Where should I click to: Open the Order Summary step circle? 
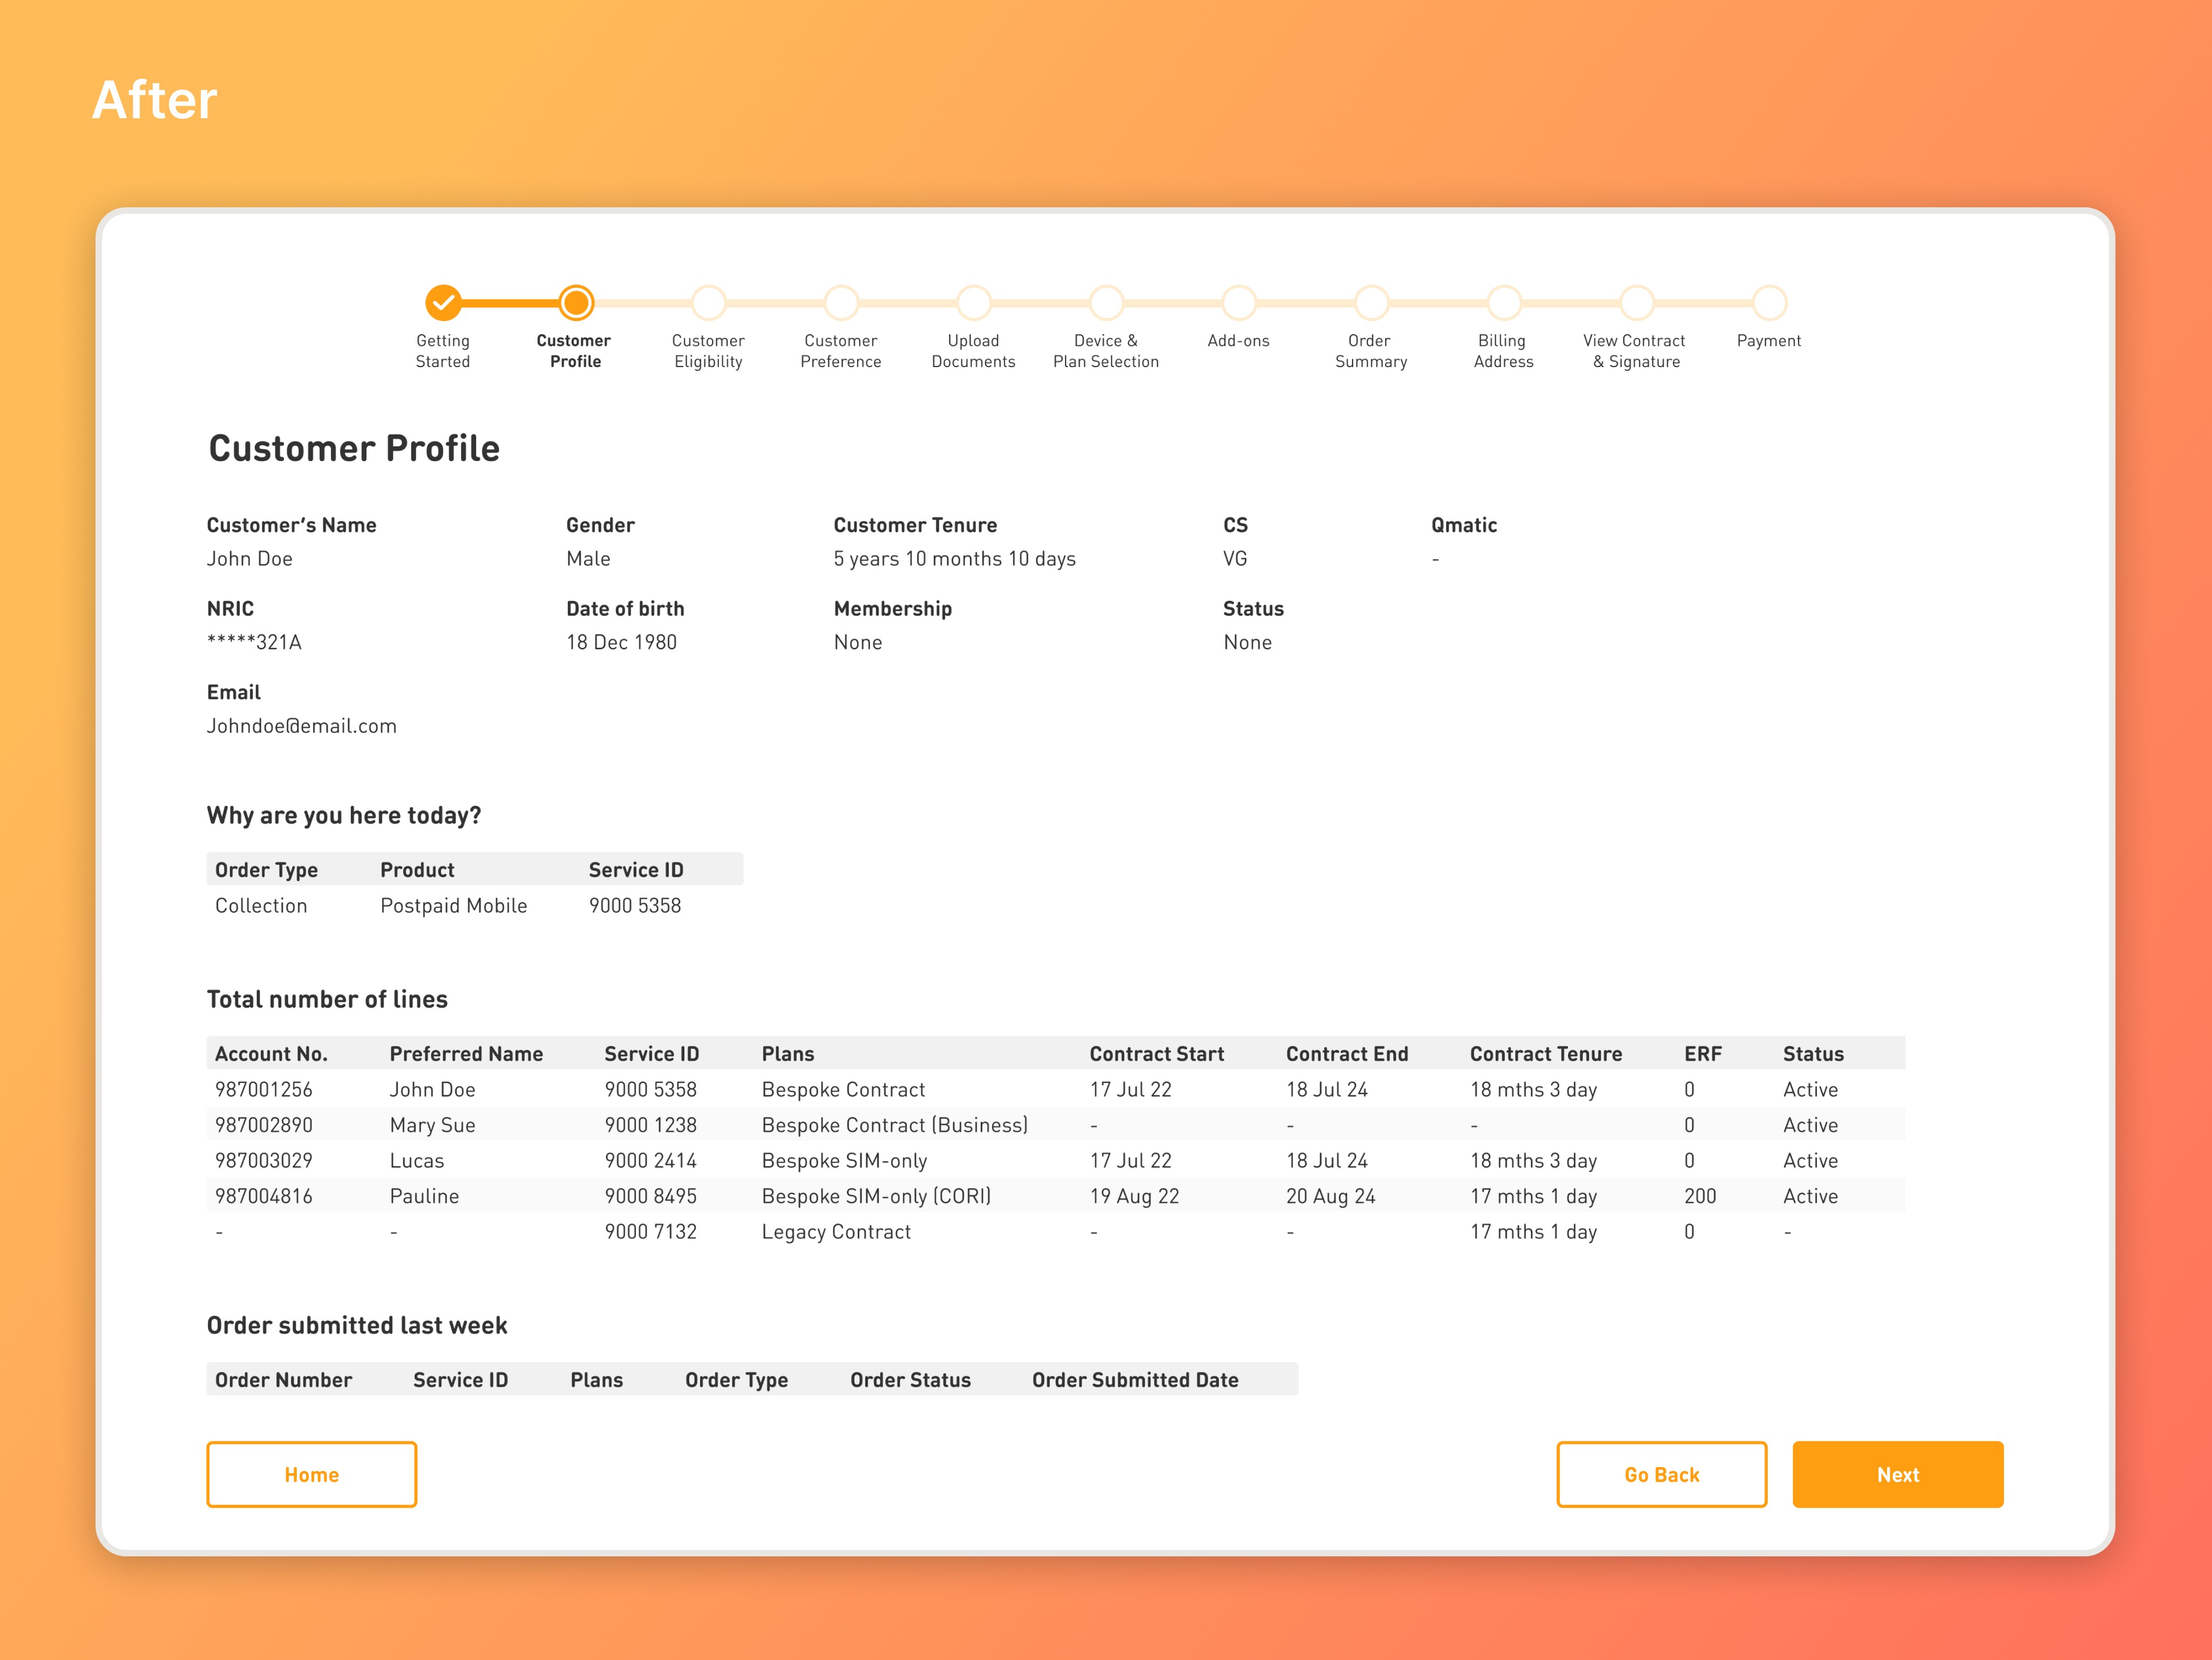[x=1371, y=302]
